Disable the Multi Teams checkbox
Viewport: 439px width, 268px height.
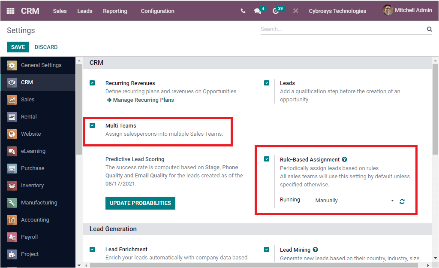[x=93, y=125]
